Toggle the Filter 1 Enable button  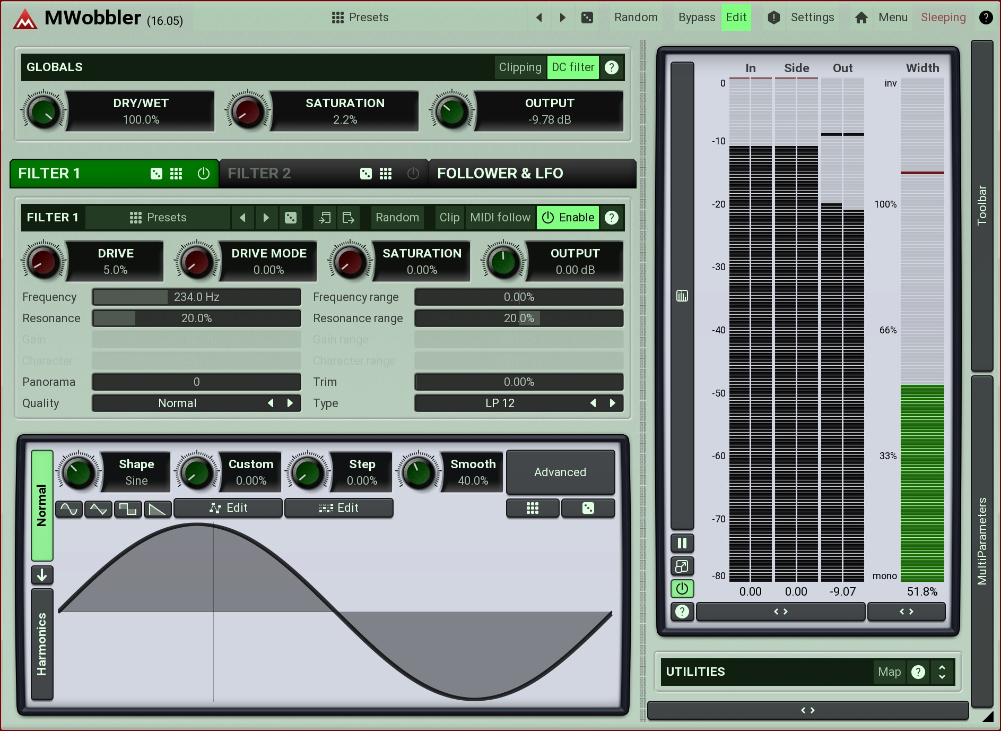pos(568,218)
